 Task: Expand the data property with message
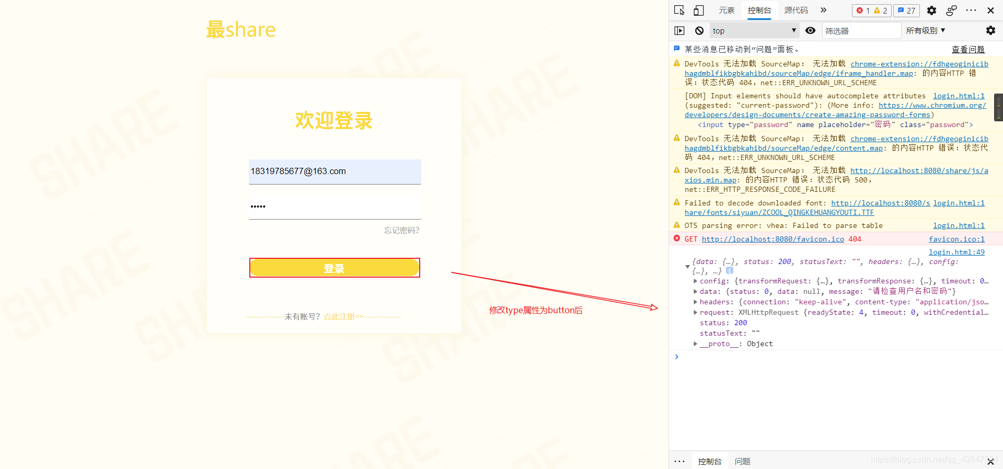pos(695,291)
